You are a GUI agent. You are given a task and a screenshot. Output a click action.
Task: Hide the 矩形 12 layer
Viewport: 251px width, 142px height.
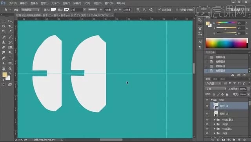(x=207, y=113)
